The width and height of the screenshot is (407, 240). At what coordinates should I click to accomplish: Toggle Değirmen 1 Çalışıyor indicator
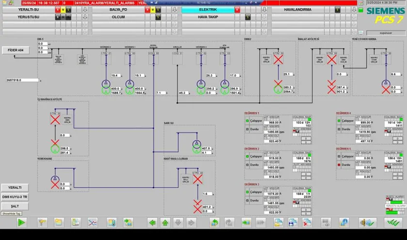pos(247,121)
